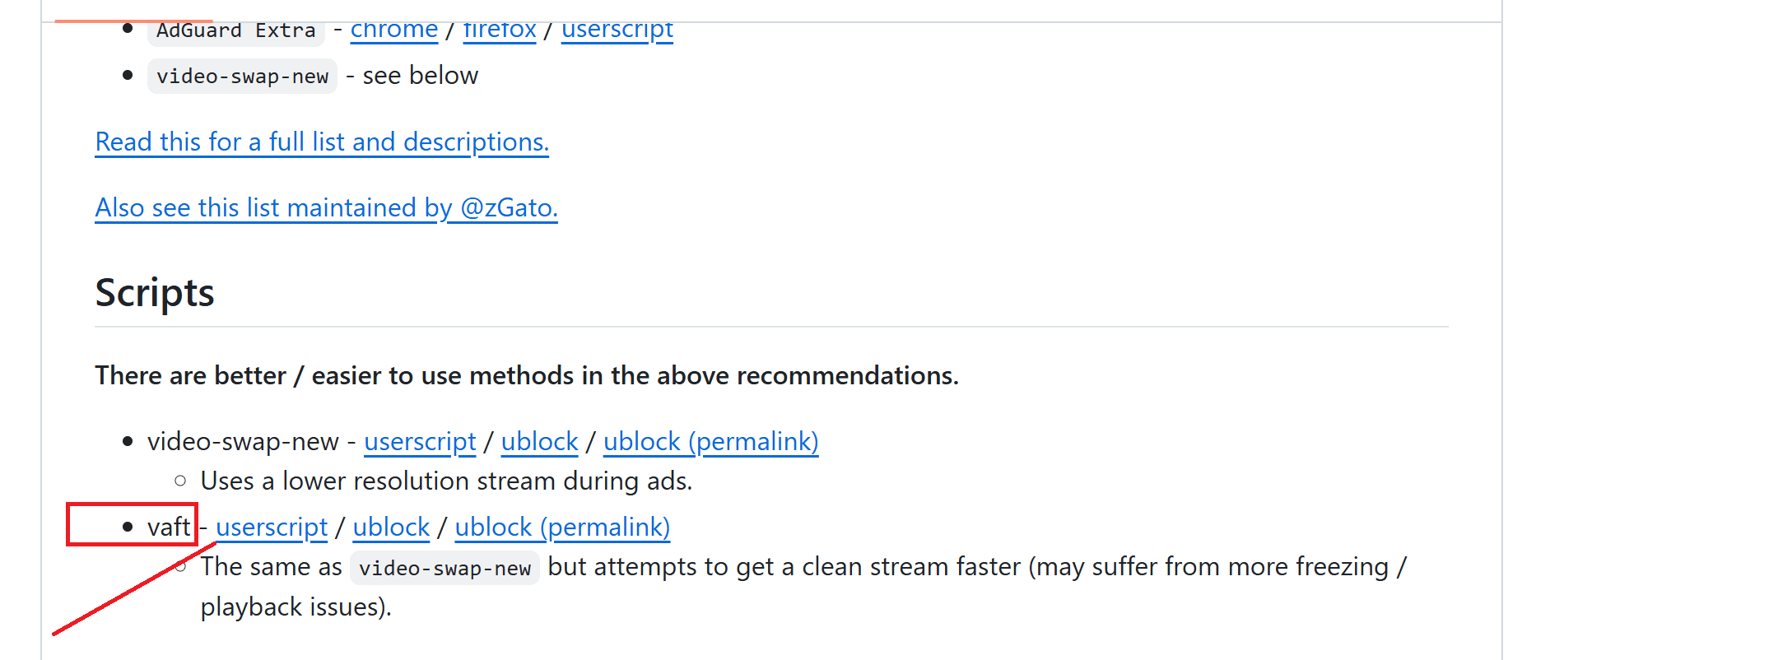This screenshot has width=1792, height=660.
Task: Open the list maintained by @zGato link
Action: [x=326, y=207]
